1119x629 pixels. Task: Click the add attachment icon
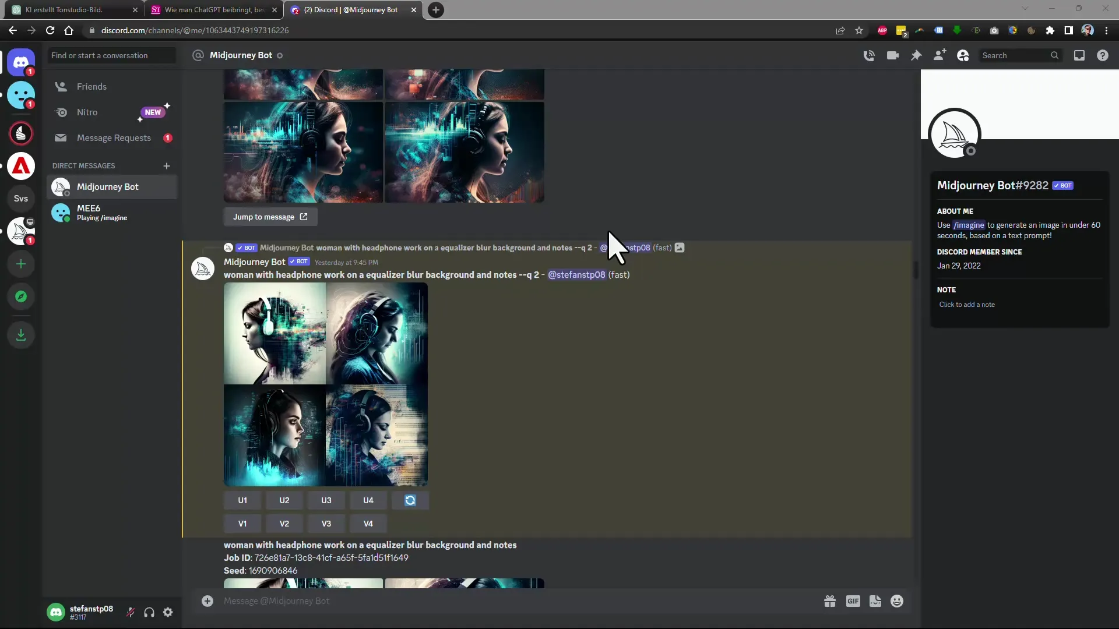pos(207,600)
